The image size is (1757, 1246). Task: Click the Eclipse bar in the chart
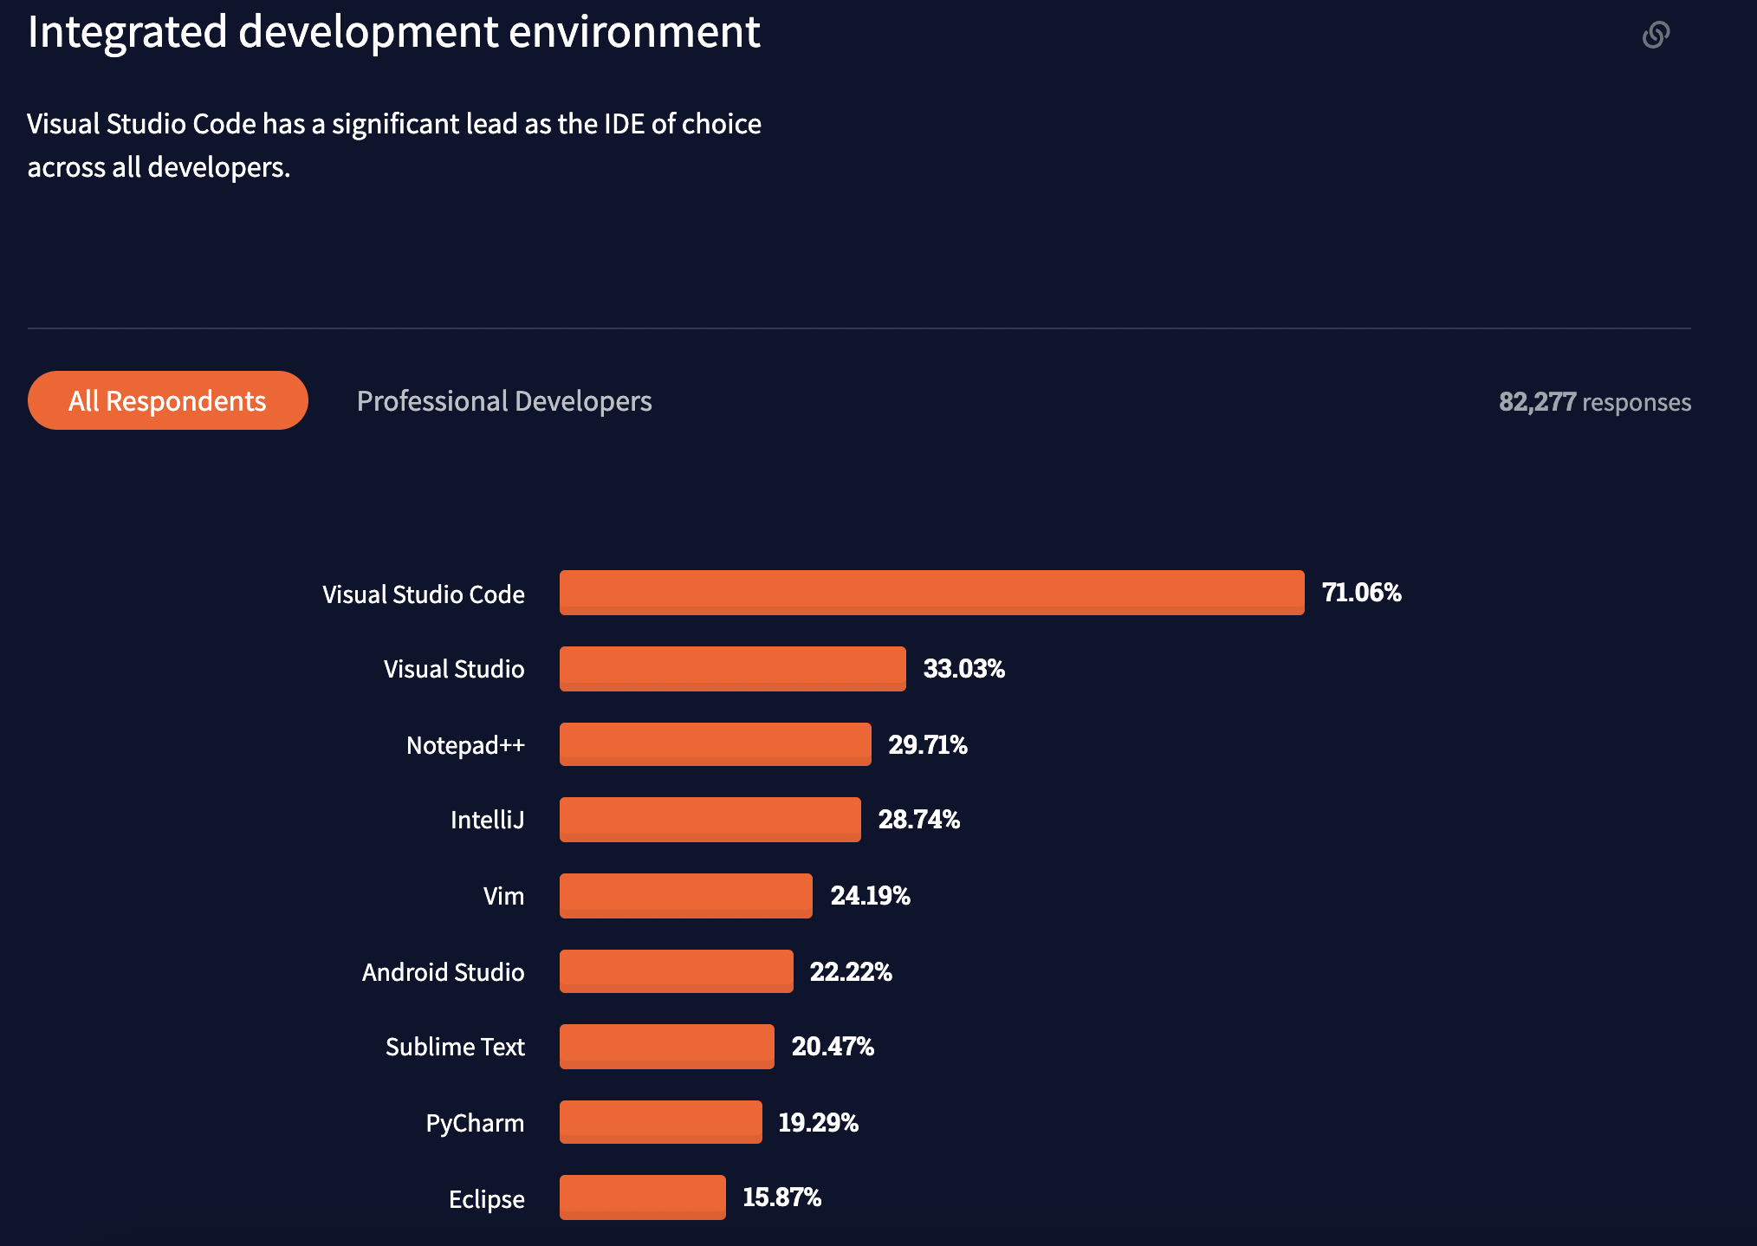(x=643, y=1197)
